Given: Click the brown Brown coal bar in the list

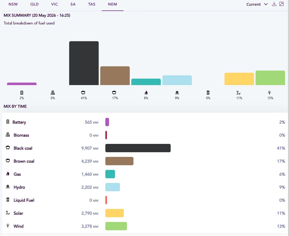Looking at the screenshot, I should (x=119, y=161).
